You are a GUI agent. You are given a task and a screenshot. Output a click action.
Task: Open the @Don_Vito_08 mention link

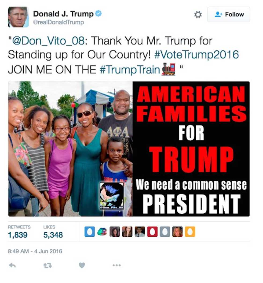tap(48, 41)
